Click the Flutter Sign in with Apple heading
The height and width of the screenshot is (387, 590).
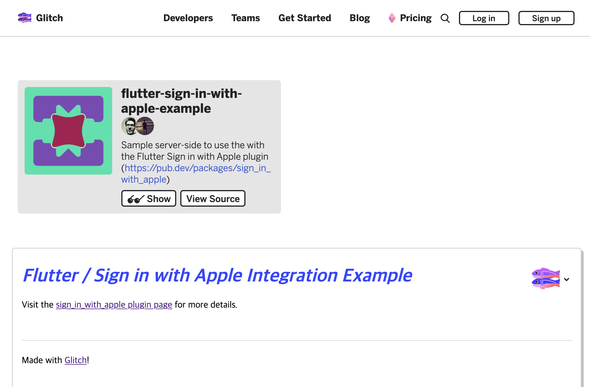tap(217, 275)
